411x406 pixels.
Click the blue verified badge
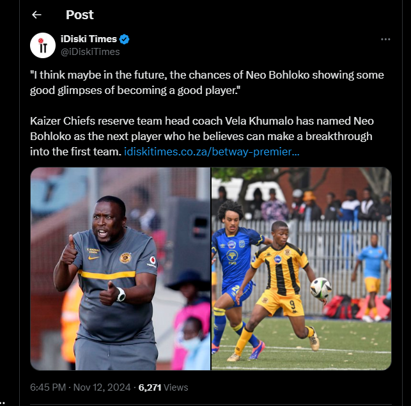click(126, 39)
